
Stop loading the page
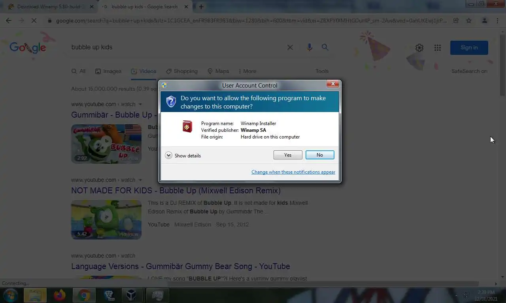point(34,21)
